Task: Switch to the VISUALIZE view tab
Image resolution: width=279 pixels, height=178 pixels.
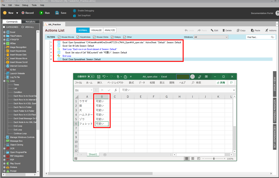Action: [96, 30]
